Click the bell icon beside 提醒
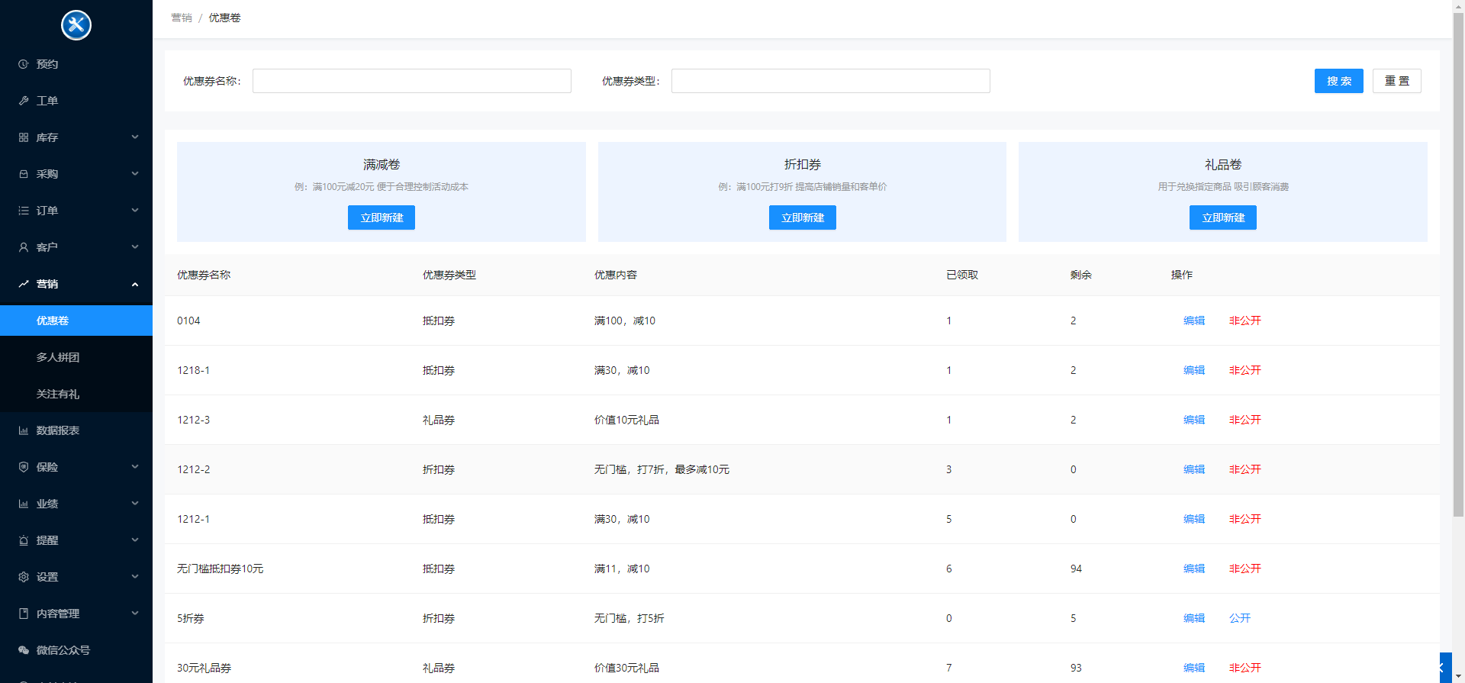Image resolution: width=1465 pixels, height=683 pixels. point(24,540)
